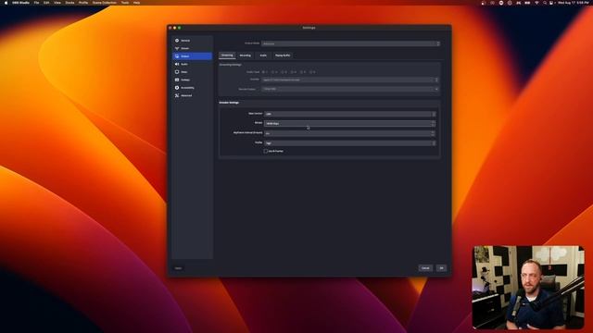Image resolution: width=593 pixels, height=333 pixels.
Task: Open the Hotkeys settings keyboard icon
Action: point(177,80)
